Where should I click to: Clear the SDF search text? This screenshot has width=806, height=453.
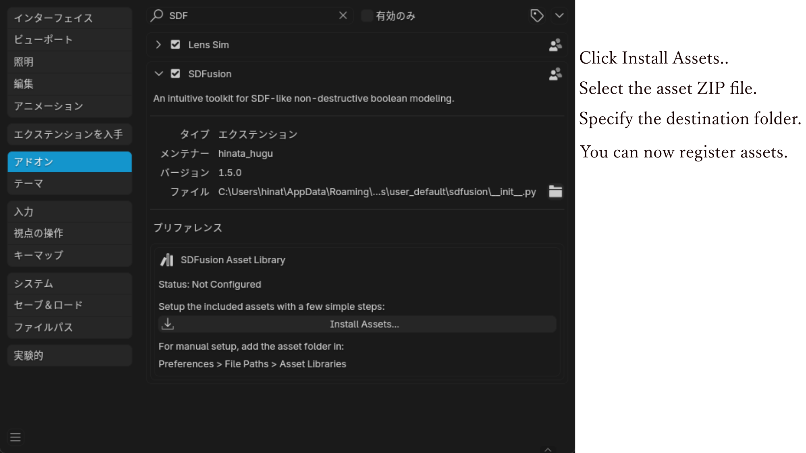coord(343,16)
